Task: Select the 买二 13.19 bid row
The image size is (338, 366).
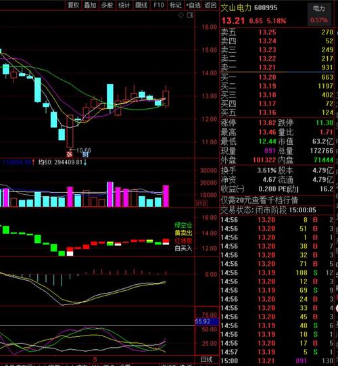Action: (x=277, y=86)
